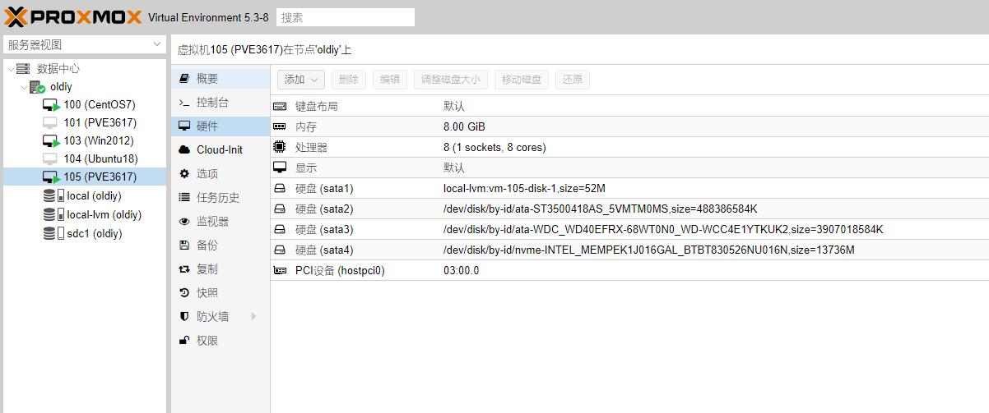This screenshot has height=413, width=989.
Task: Expand the 防火墙 submenu arrow
Action: (253, 317)
